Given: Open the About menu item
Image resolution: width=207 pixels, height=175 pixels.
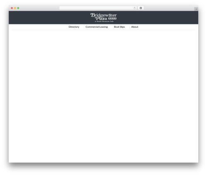Looking at the screenshot, I should [x=135, y=27].
